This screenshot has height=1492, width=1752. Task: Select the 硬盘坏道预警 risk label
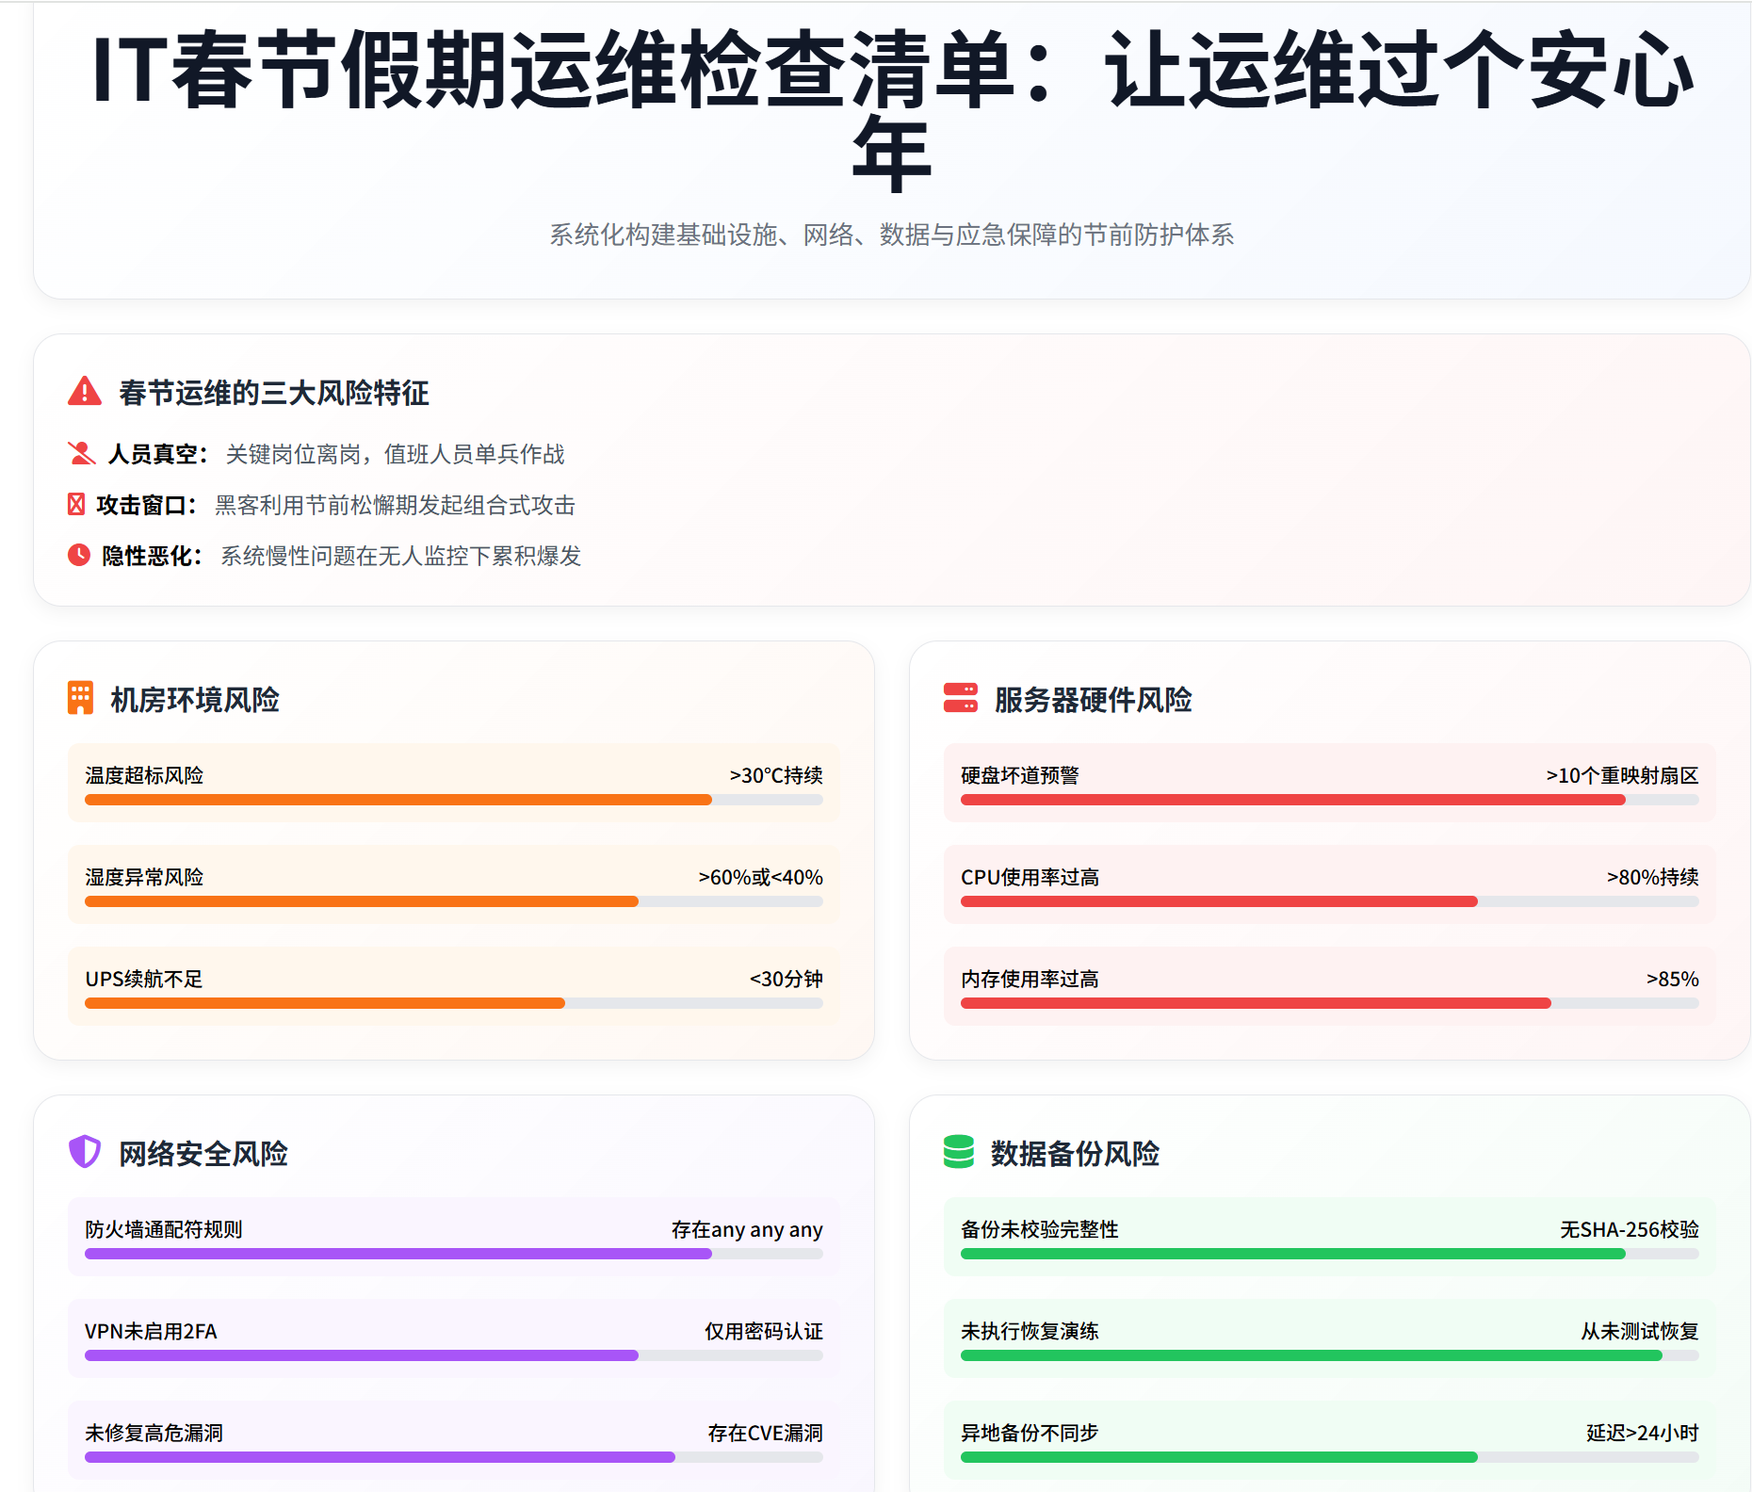(x=1019, y=775)
